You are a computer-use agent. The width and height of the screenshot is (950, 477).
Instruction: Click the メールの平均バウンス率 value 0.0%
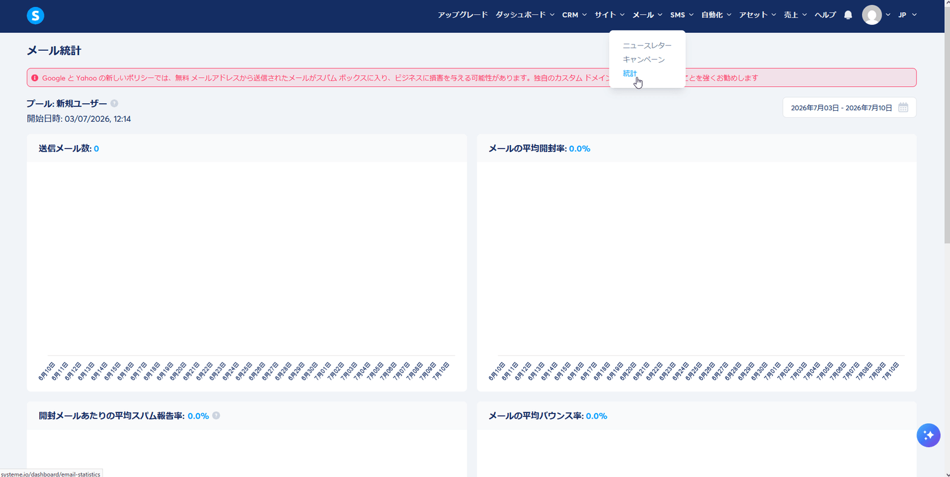[597, 416]
